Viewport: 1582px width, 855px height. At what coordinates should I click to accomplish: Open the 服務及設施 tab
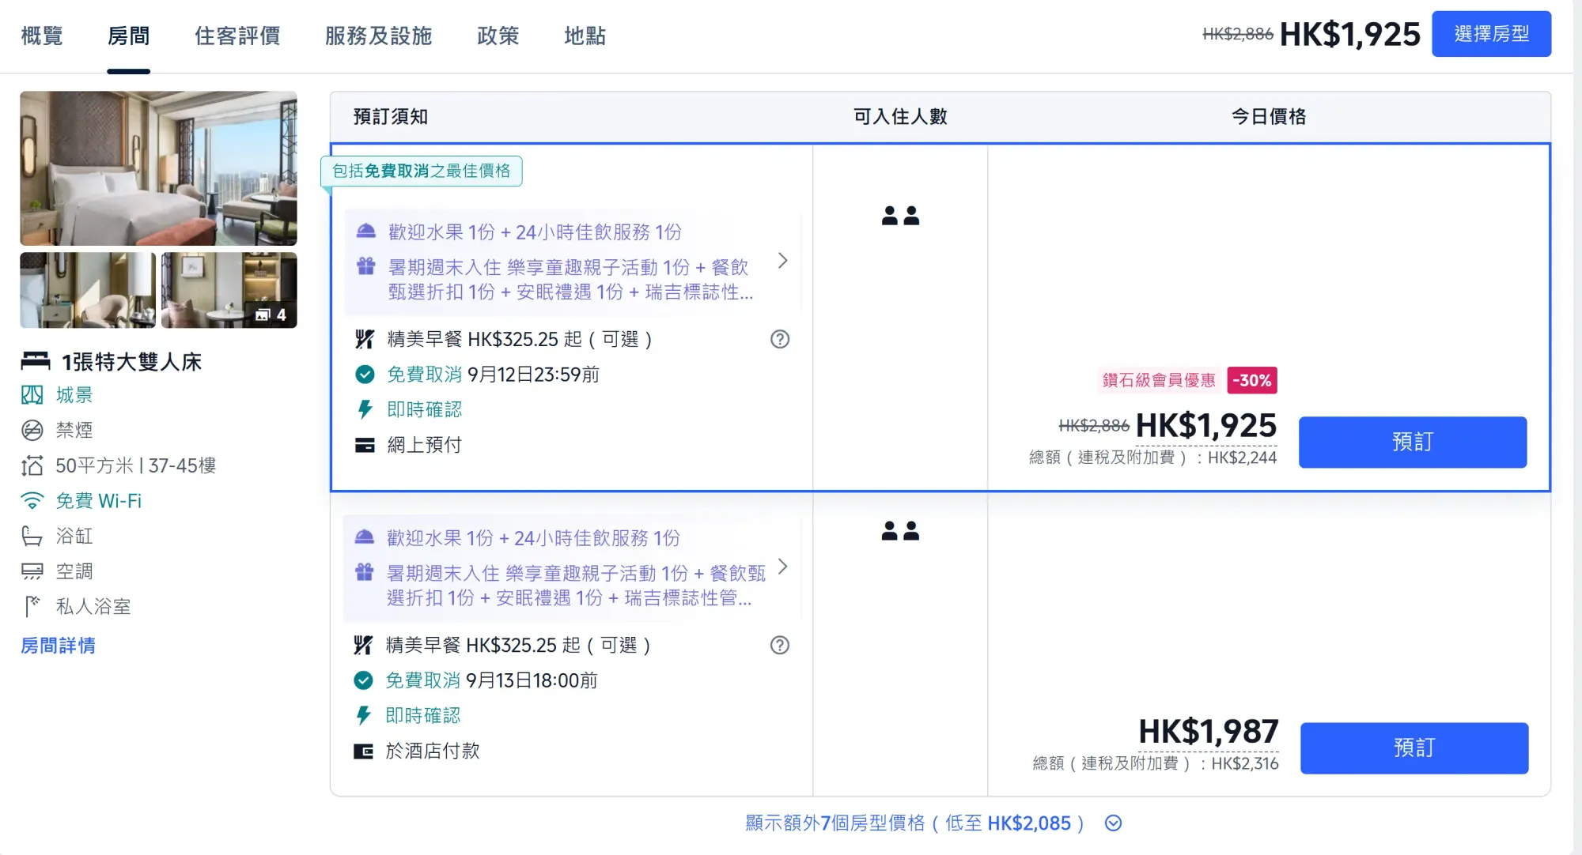tap(378, 36)
